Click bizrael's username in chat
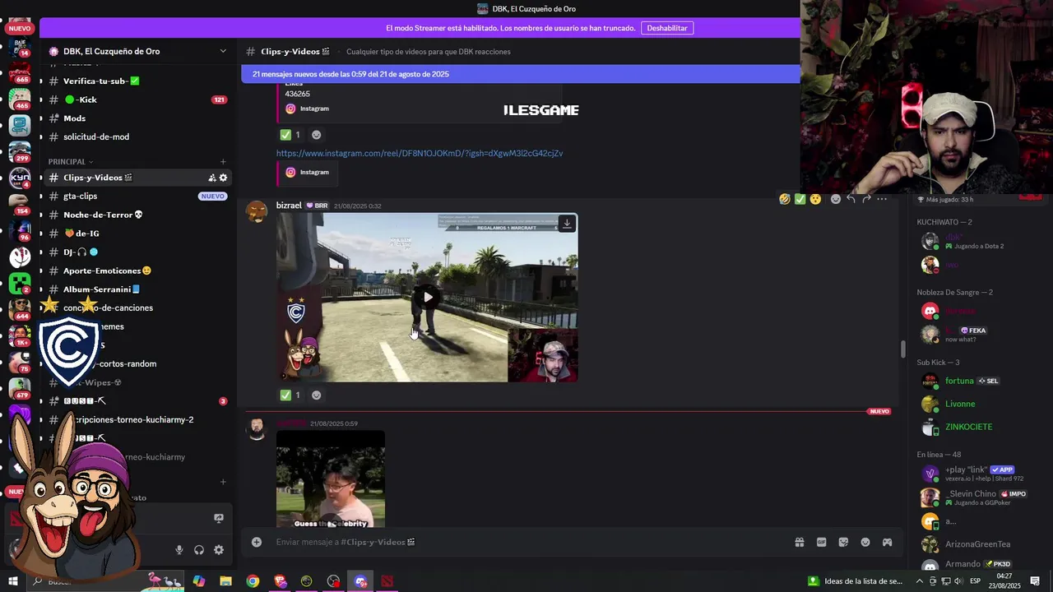The height and width of the screenshot is (592, 1053). point(289,206)
